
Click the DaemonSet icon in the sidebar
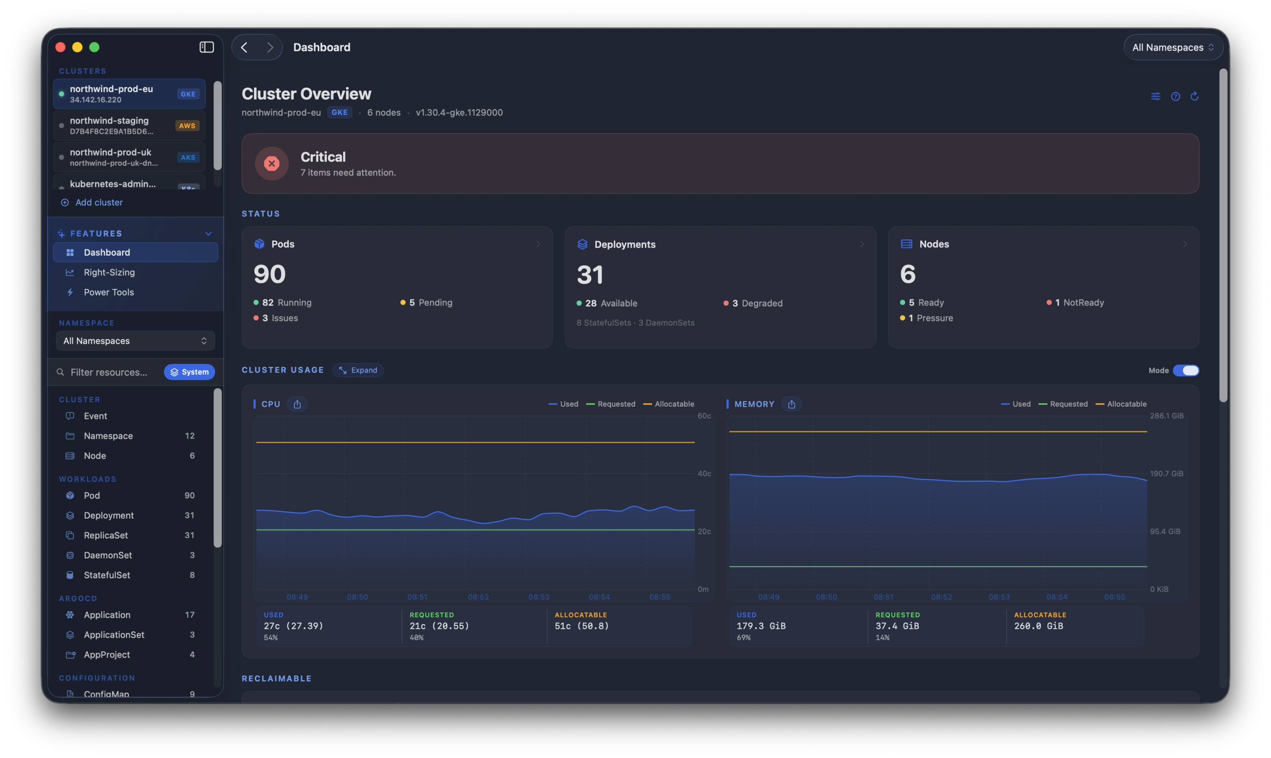click(x=70, y=555)
